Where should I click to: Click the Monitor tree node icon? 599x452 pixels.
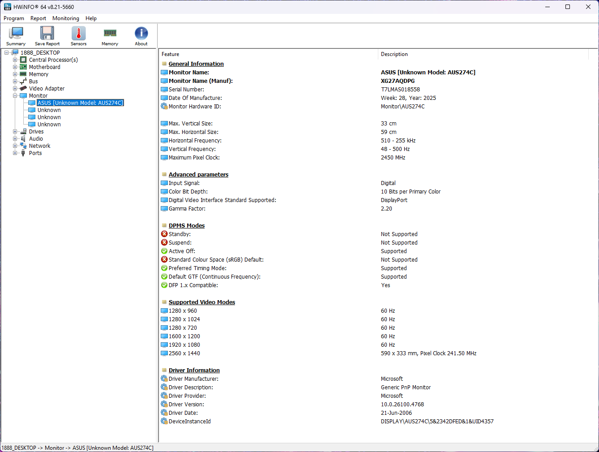pyautogui.click(x=23, y=95)
